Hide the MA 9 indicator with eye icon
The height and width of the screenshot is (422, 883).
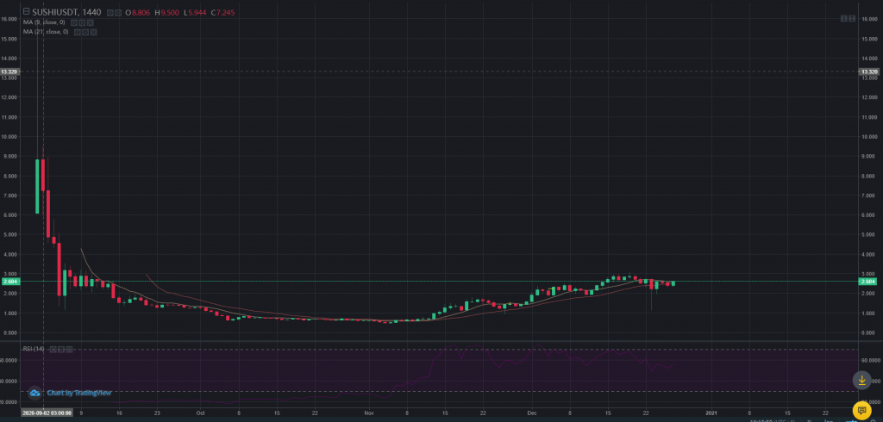[74, 22]
